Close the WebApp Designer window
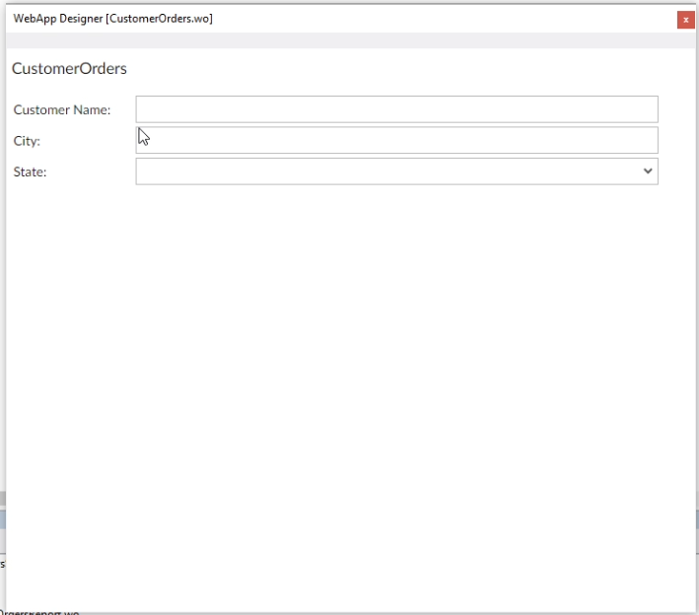 pyautogui.click(x=685, y=20)
